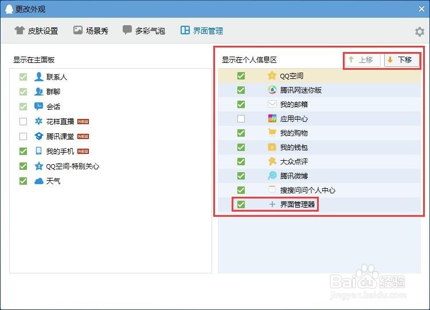The height and width of the screenshot is (310, 430).
Task: Uncheck the 搜搜问问个人中心 checkbox
Action: tap(241, 190)
